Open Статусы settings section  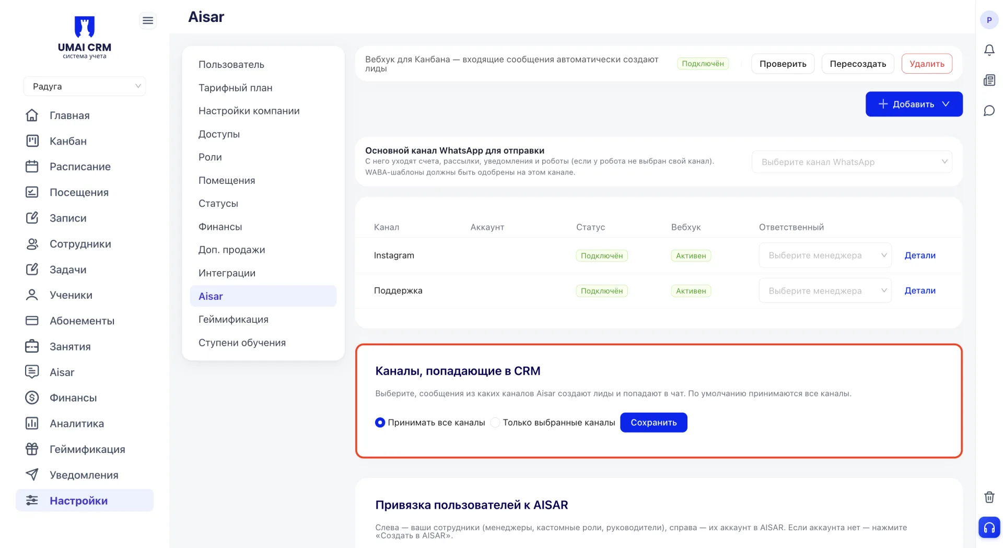(263, 203)
